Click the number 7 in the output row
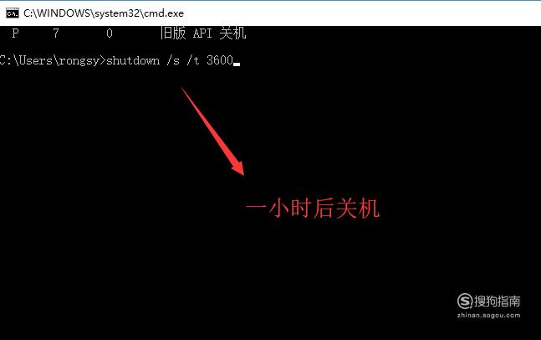The image size is (541, 340). (x=55, y=33)
